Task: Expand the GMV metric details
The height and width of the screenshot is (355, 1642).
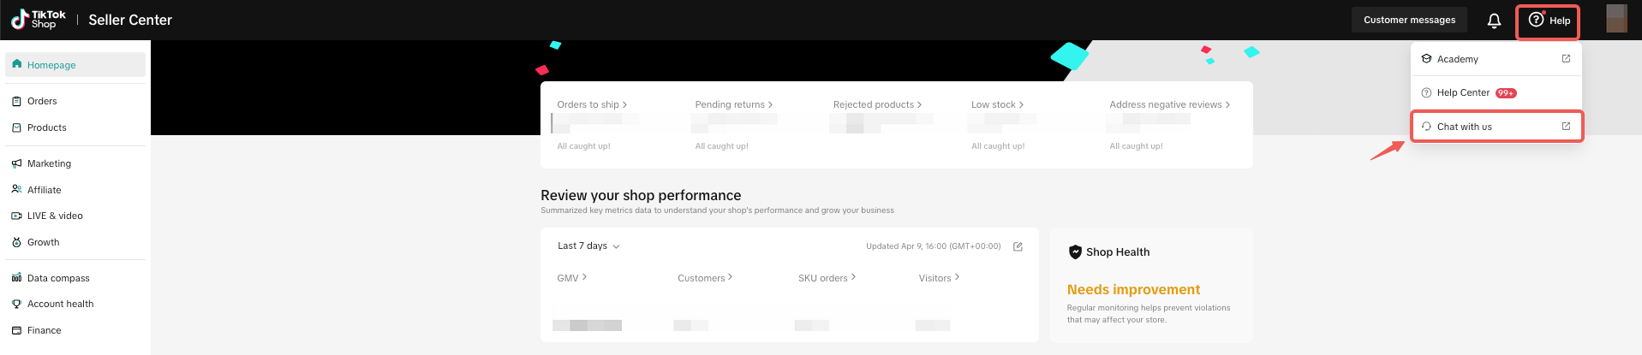Action: [x=571, y=278]
